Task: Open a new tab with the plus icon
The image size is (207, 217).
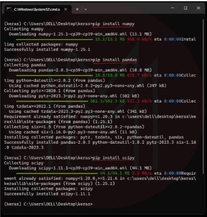Action: point(77,9)
